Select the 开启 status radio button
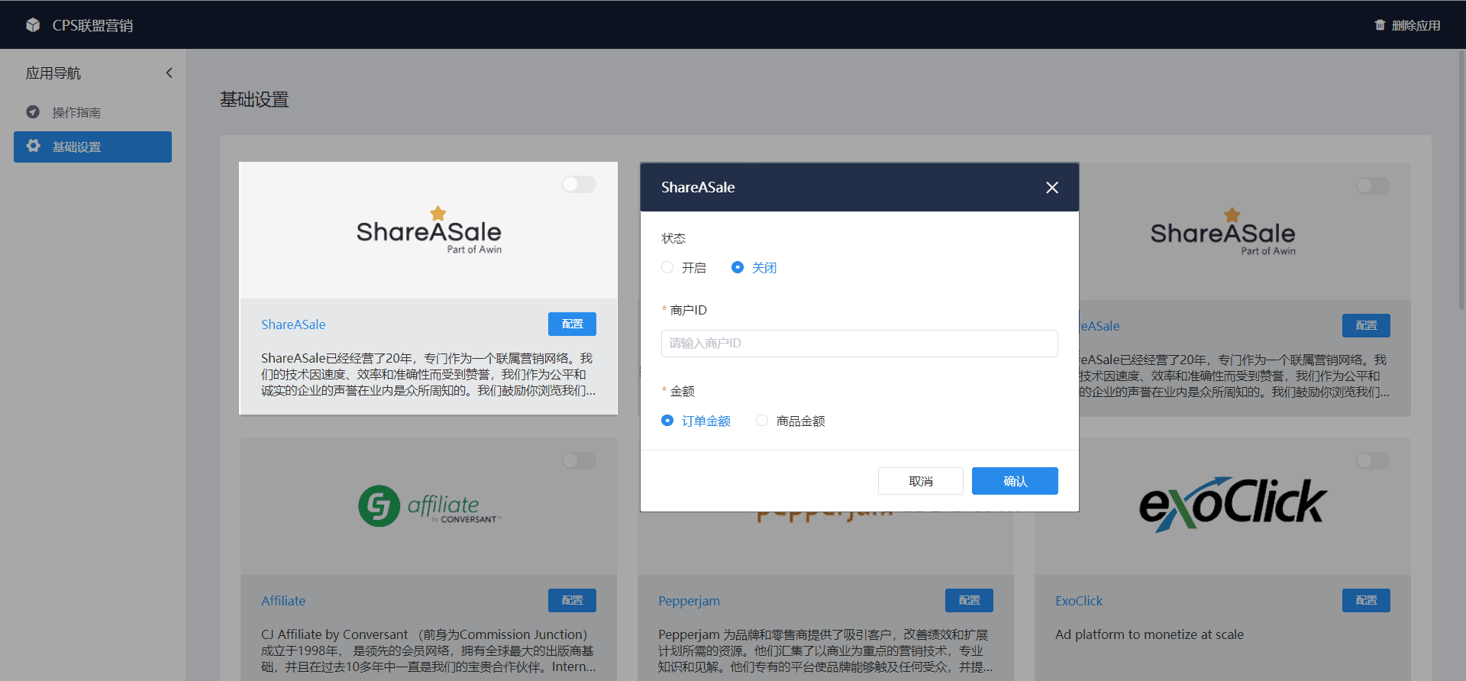The height and width of the screenshot is (681, 1466). pyautogui.click(x=667, y=267)
